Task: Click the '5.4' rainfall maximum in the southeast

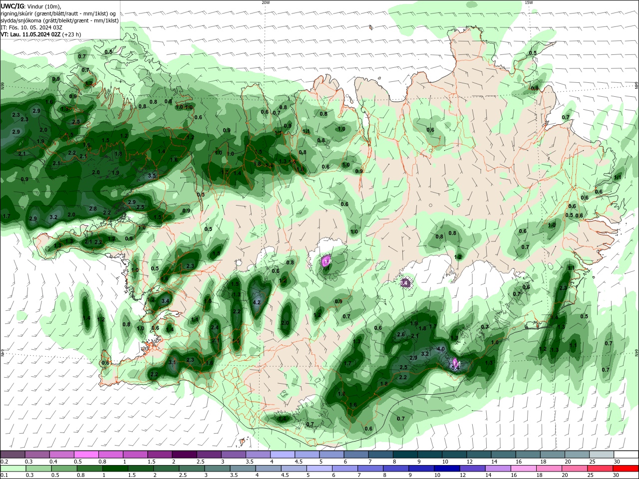Action: tap(455, 367)
